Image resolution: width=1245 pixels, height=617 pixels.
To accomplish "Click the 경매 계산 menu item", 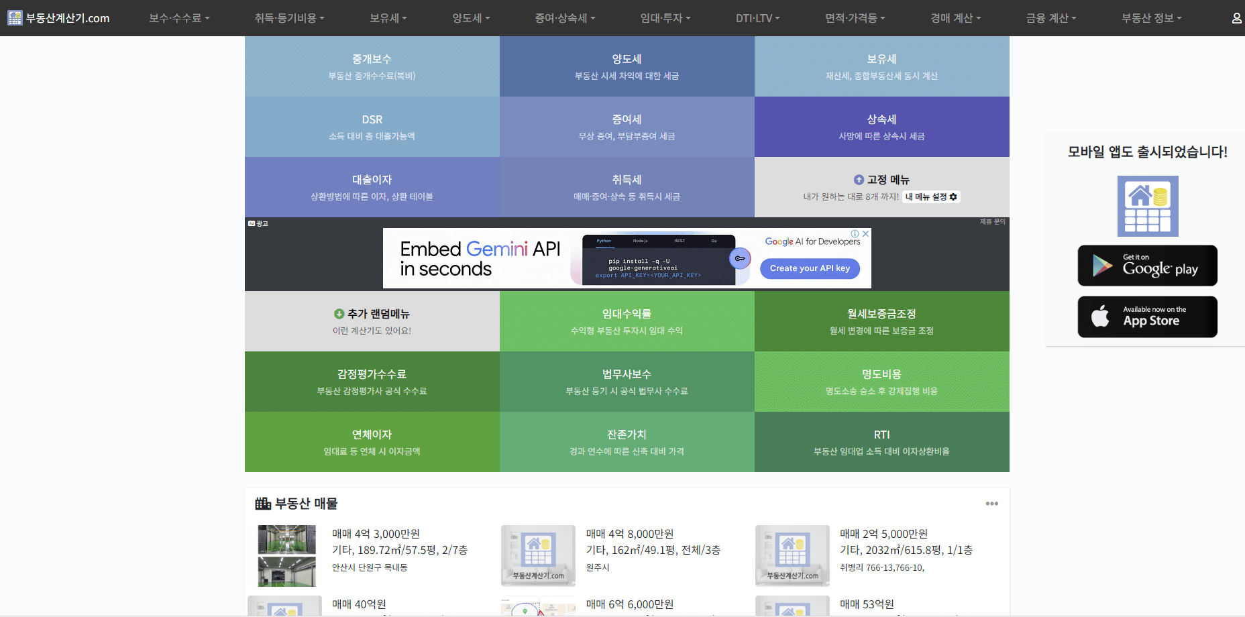I will (x=955, y=18).
